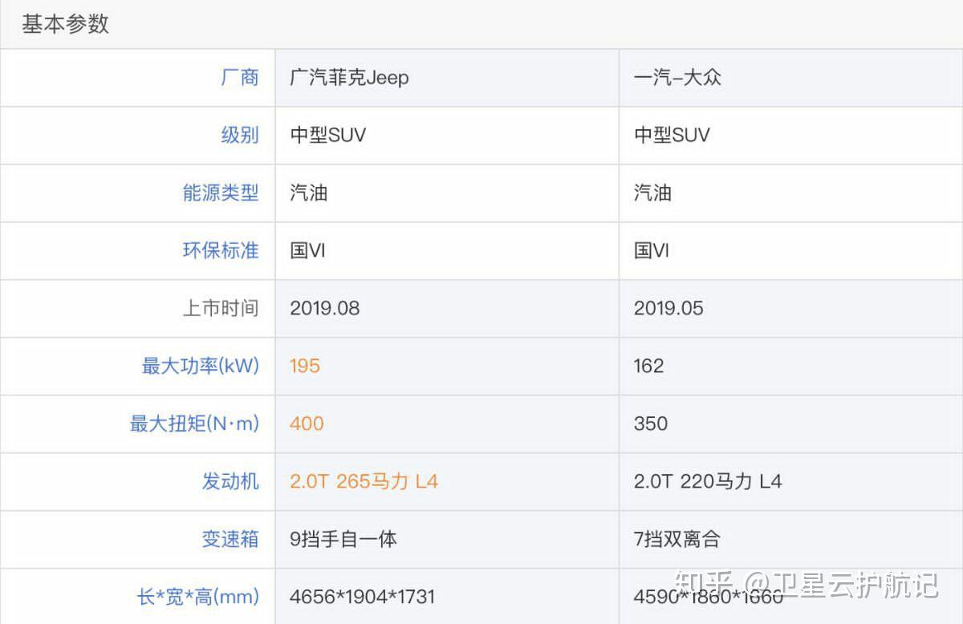Open the 发动机 parameter link
Screen dimensions: 963x624
230,482
